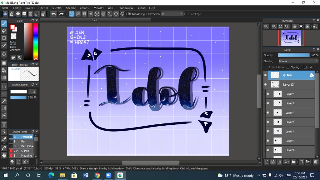Close the Color panel
Image resolution: width=320 pixels, height=180 pixels.
(x=37, y=20)
